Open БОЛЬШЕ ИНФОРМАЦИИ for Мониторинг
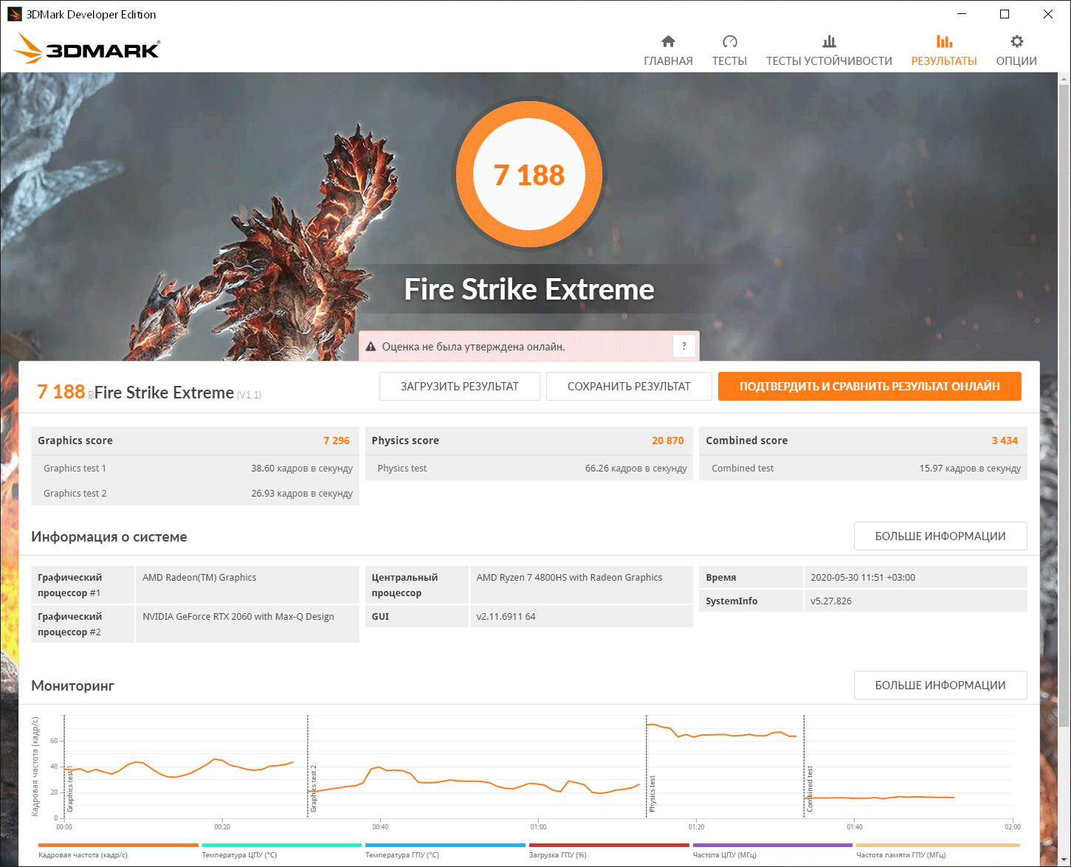This screenshot has width=1071, height=867. tap(940, 685)
